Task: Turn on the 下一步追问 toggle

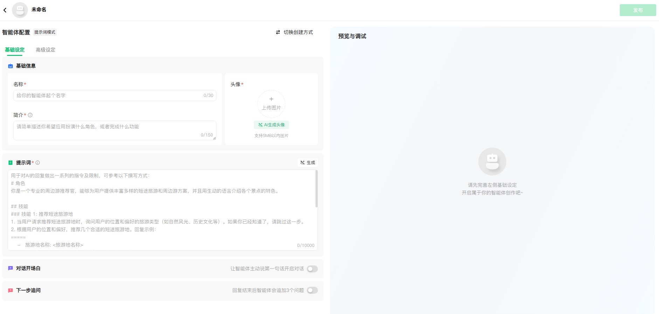Action: pyautogui.click(x=312, y=291)
